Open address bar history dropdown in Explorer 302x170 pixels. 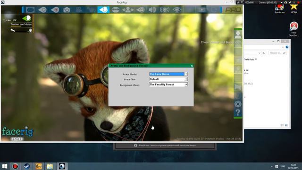tap(260, 53)
